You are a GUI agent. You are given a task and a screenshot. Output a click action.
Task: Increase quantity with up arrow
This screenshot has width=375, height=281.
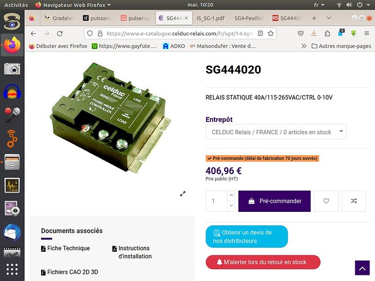[x=231, y=196]
